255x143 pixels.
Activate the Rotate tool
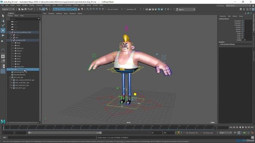[3, 35]
